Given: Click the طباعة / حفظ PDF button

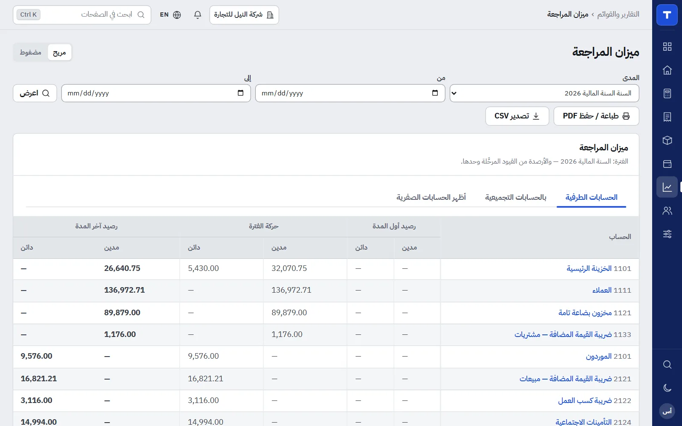Looking at the screenshot, I should (596, 116).
